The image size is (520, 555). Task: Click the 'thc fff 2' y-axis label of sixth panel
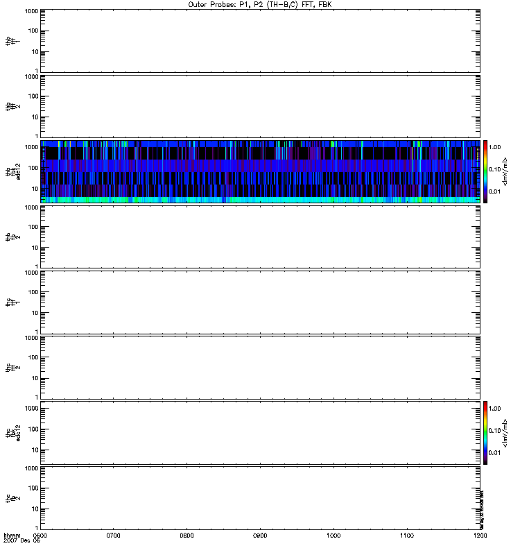point(12,368)
